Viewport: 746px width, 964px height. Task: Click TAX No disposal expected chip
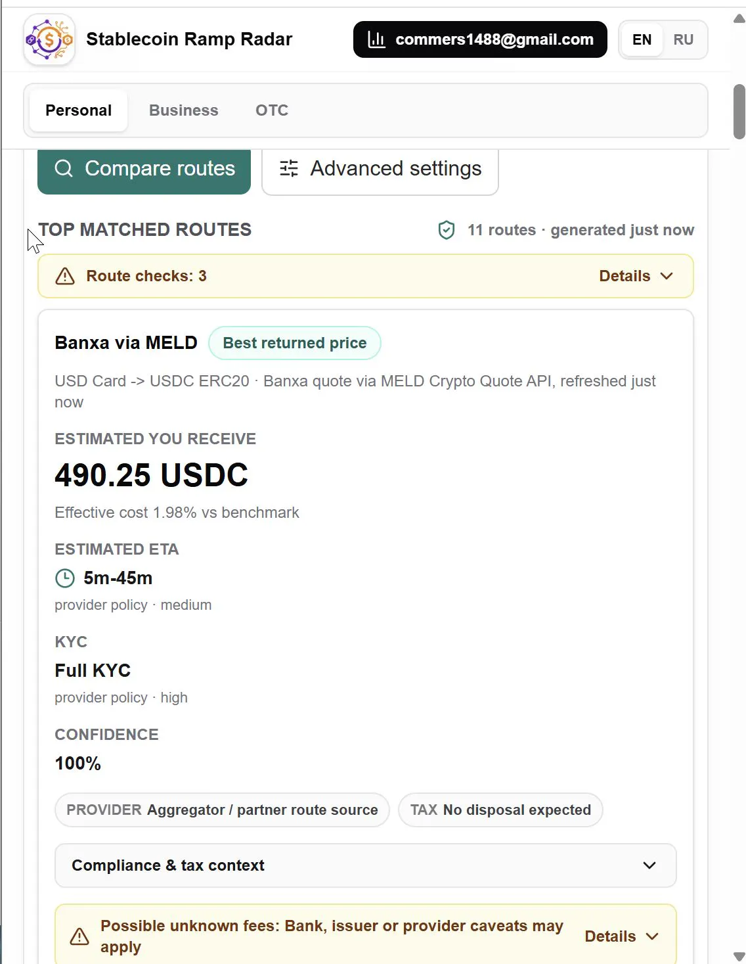[x=500, y=810]
